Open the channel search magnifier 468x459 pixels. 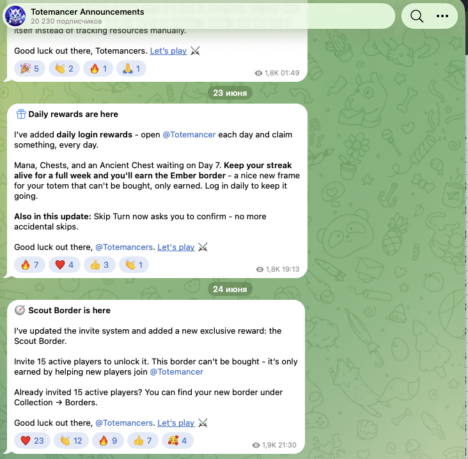417,16
